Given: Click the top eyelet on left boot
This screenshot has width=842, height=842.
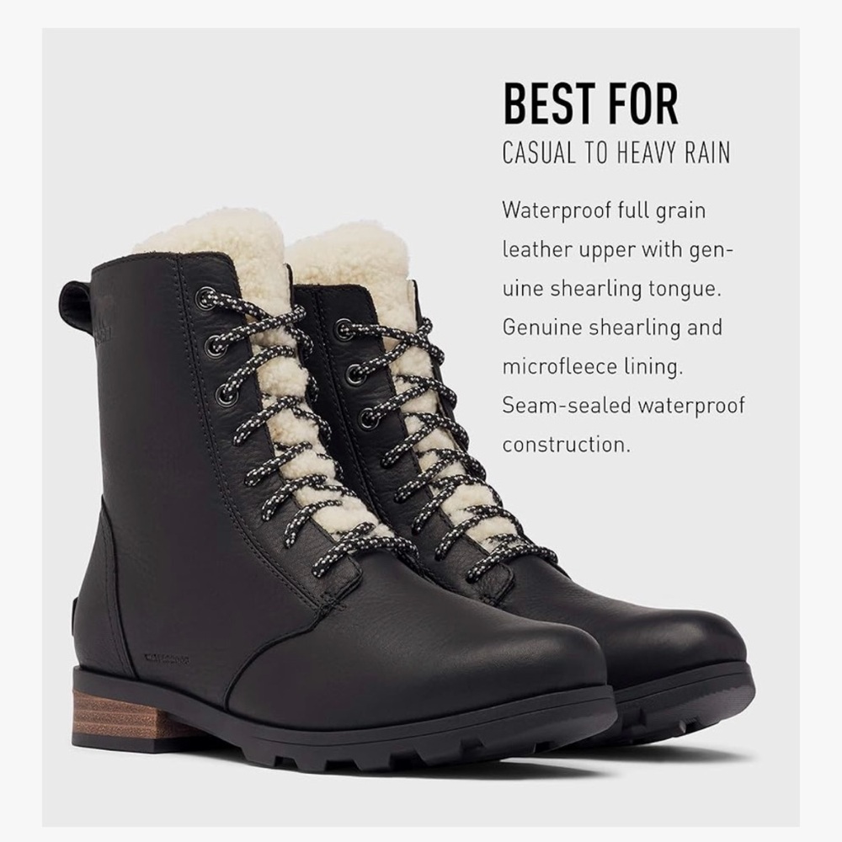Looking at the screenshot, I should (205, 297).
